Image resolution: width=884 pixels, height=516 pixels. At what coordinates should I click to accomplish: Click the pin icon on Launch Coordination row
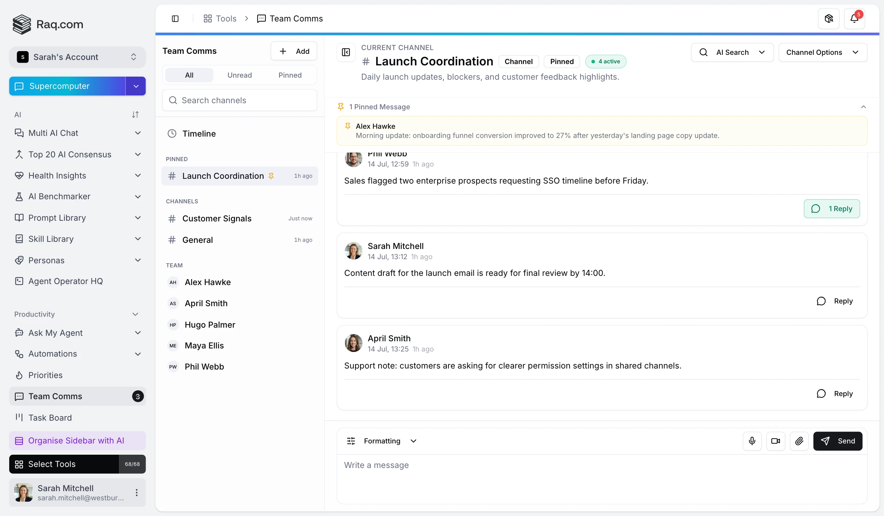pyautogui.click(x=271, y=176)
